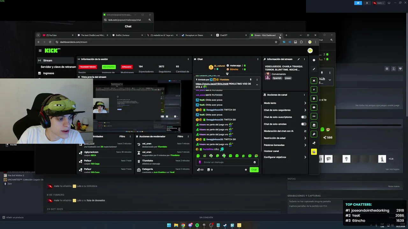Click the pencil icon in right rail

(314, 69)
